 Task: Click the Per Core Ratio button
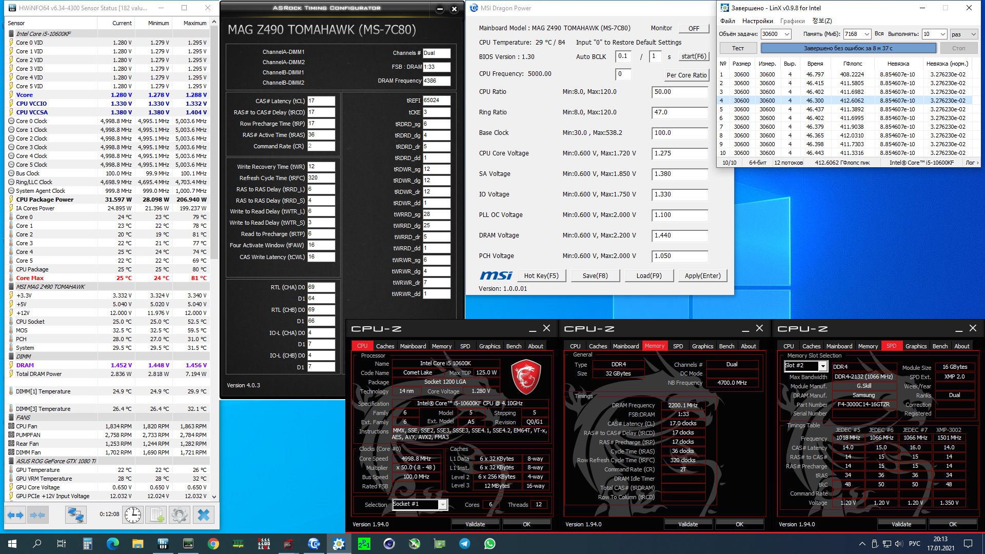686,75
